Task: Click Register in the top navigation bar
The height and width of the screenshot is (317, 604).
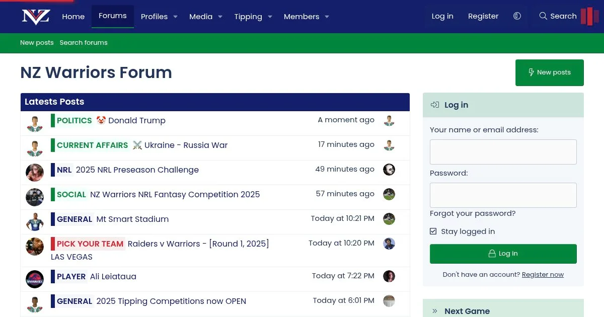Action: pyautogui.click(x=483, y=16)
